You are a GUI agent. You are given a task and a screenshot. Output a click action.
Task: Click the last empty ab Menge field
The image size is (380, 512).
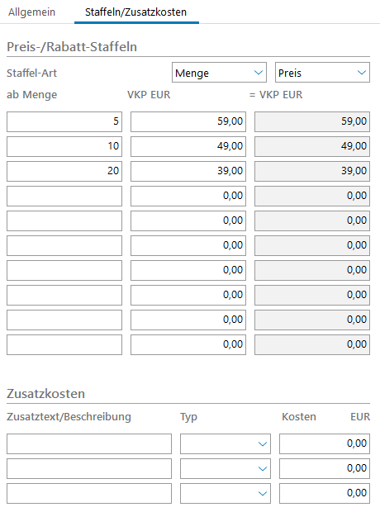click(x=64, y=344)
